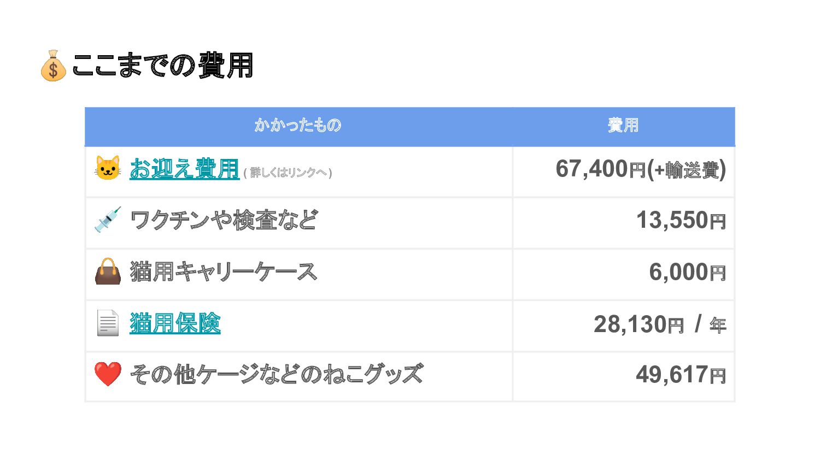
Task: Click the handbag emoji icon
Action: click(108, 271)
